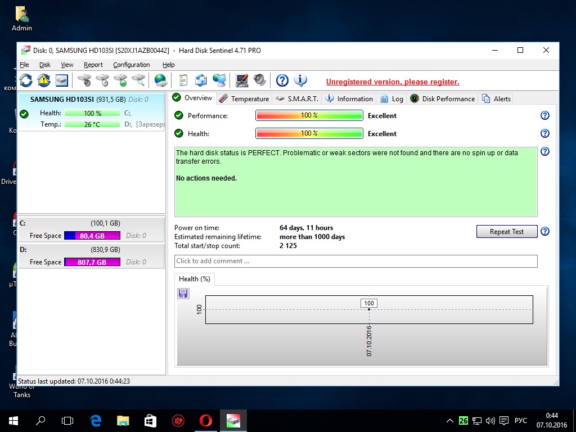
Task: Click the info bubble toolbar icon
Action: point(300,80)
